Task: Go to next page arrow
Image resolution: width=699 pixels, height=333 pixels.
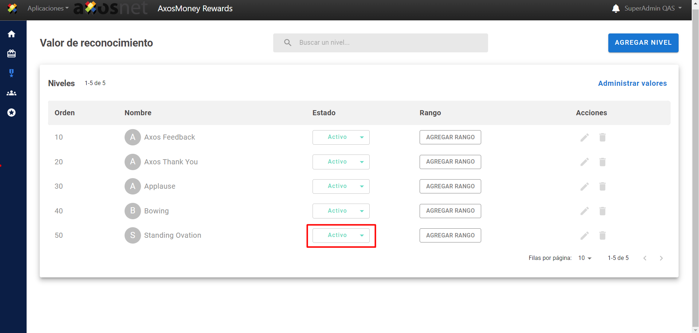Action: click(x=661, y=258)
